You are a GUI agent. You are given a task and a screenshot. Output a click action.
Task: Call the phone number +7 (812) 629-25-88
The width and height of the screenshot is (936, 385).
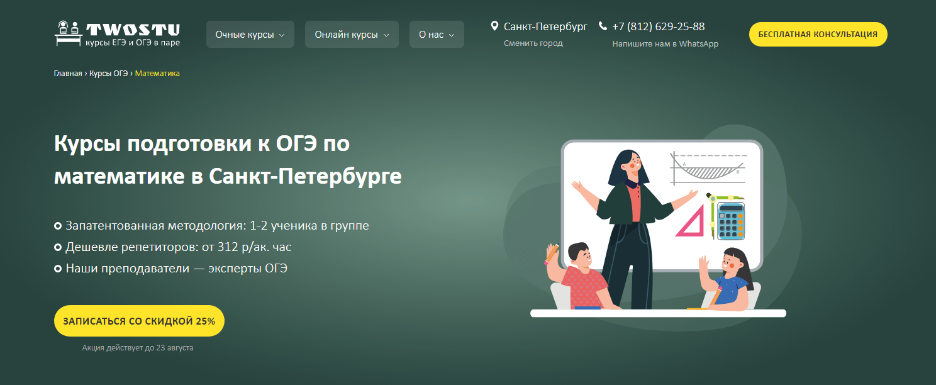click(x=658, y=26)
